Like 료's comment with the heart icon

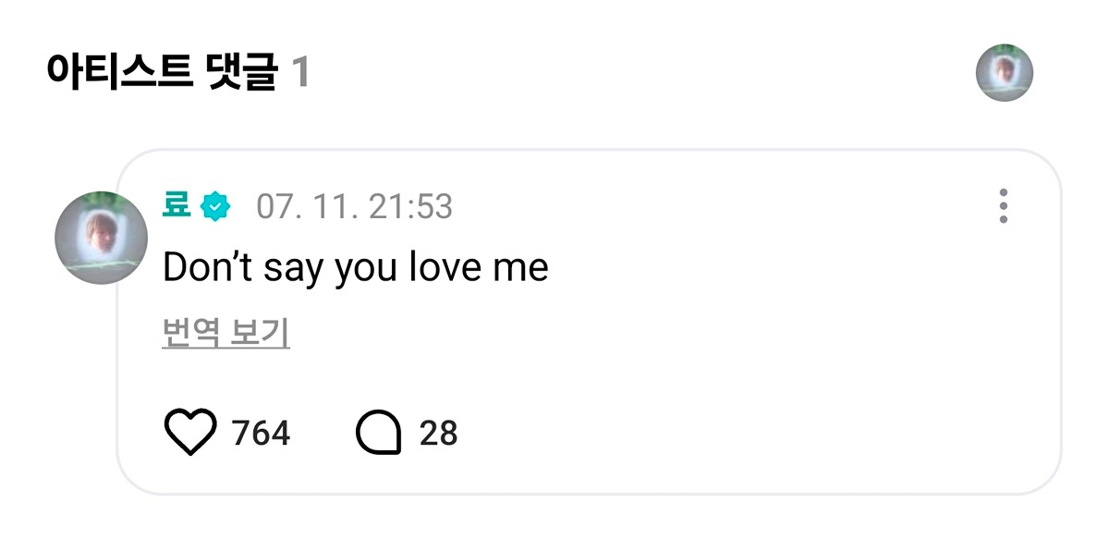(189, 433)
